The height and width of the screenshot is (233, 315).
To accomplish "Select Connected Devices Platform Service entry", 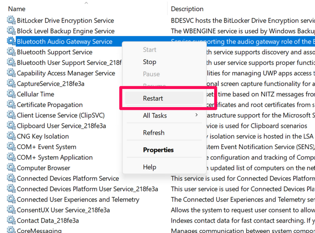I will (68, 179).
